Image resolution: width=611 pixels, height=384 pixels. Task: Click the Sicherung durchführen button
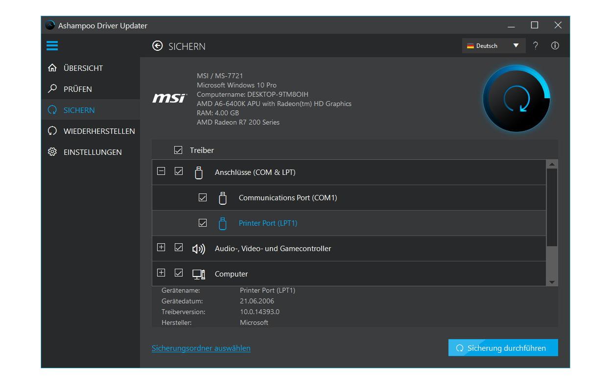pos(503,348)
